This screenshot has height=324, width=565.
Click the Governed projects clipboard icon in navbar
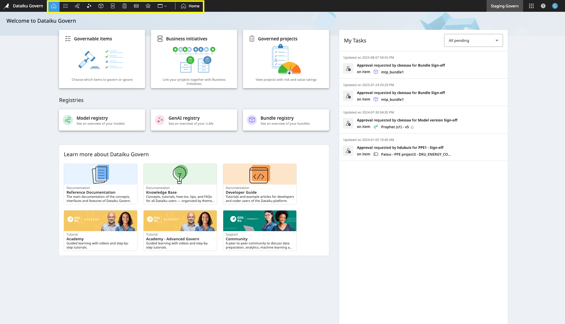(x=124, y=6)
